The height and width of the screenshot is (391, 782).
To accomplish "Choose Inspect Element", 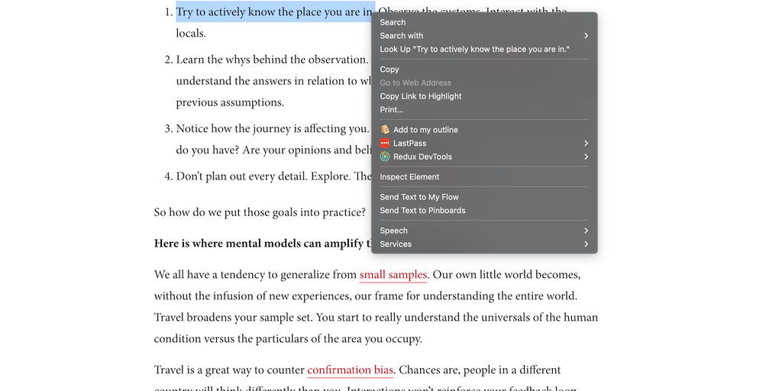I will (x=409, y=177).
